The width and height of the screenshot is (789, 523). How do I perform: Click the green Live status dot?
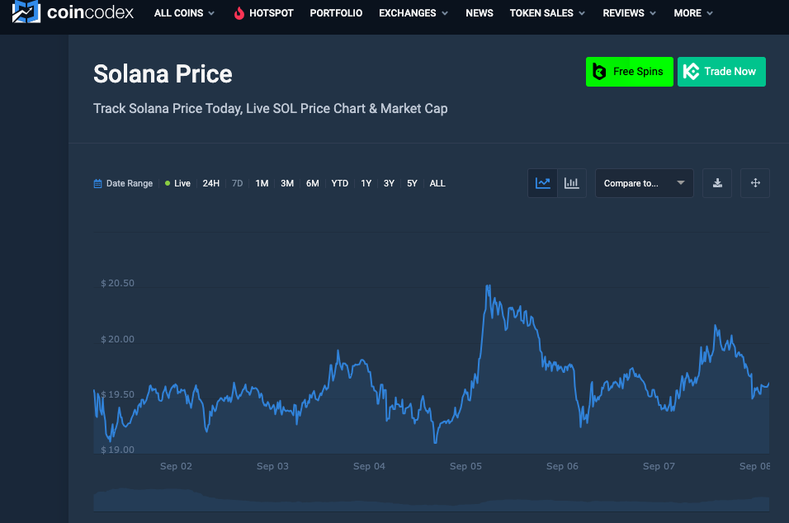click(x=168, y=183)
